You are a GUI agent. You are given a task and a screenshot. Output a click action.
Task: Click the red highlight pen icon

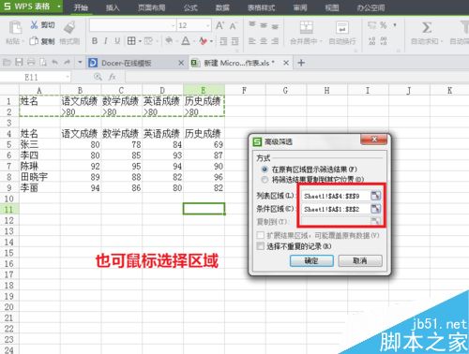[x=203, y=41]
